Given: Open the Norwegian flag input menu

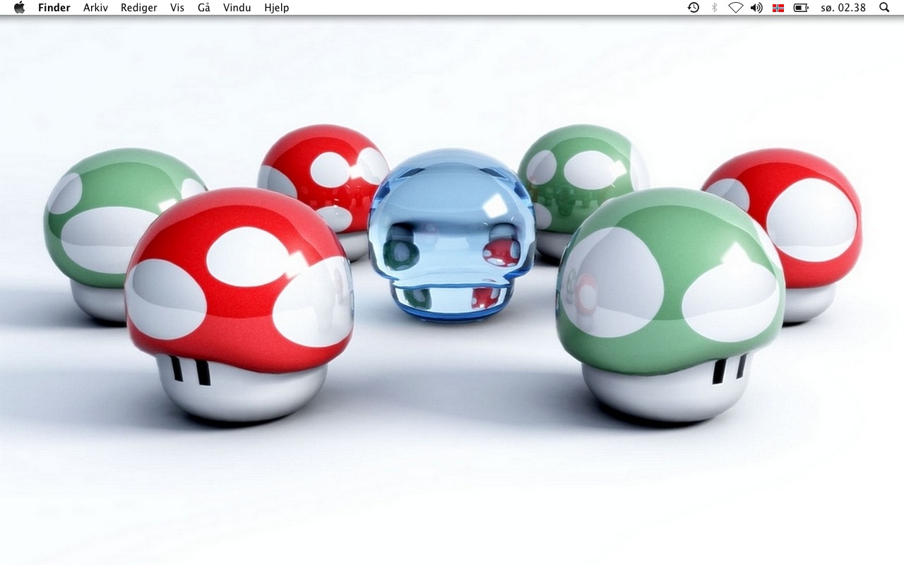Looking at the screenshot, I should tap(778, 8).
